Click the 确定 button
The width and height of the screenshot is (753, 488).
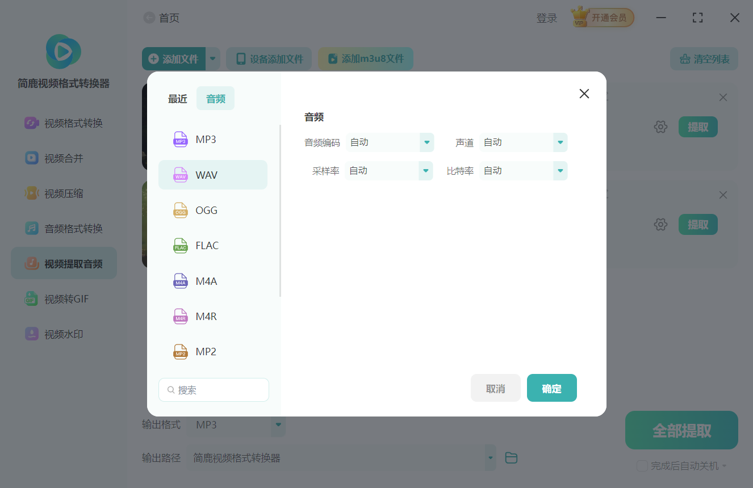click(x=552, y=388)
